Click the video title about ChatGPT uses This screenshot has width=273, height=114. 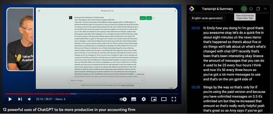pyautogui.click(x=69, y=110)
